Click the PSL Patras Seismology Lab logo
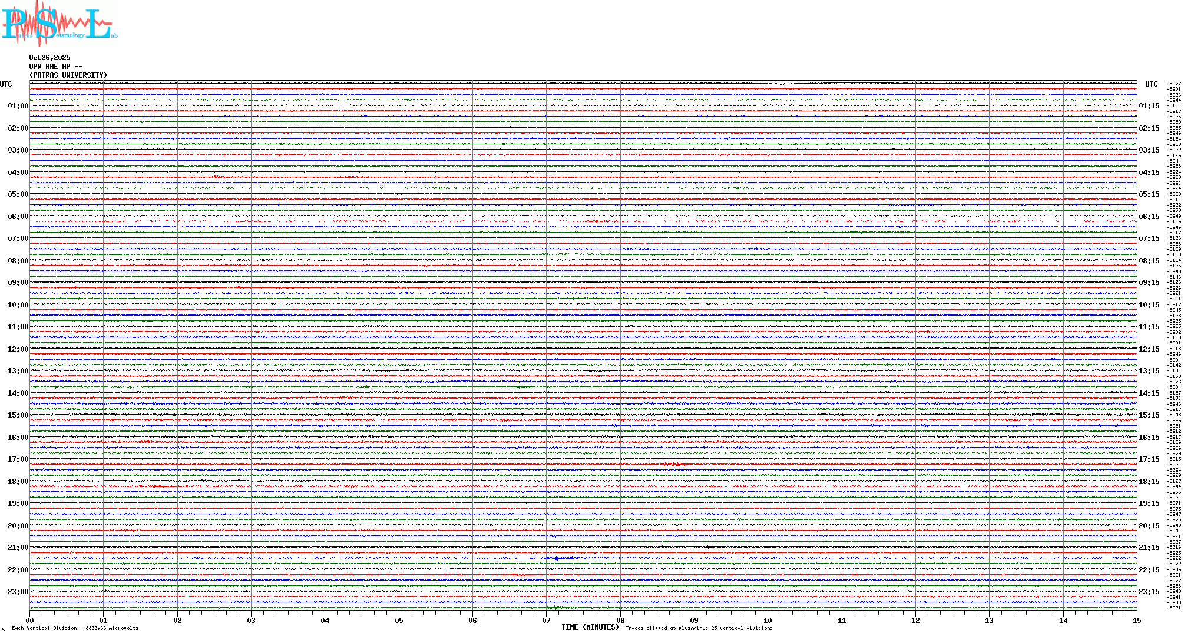 (x=59, y=24)
